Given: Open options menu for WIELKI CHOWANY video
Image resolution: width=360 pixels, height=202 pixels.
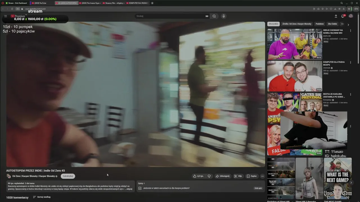Looking at the screenshot, I should (x=350, y=31).
